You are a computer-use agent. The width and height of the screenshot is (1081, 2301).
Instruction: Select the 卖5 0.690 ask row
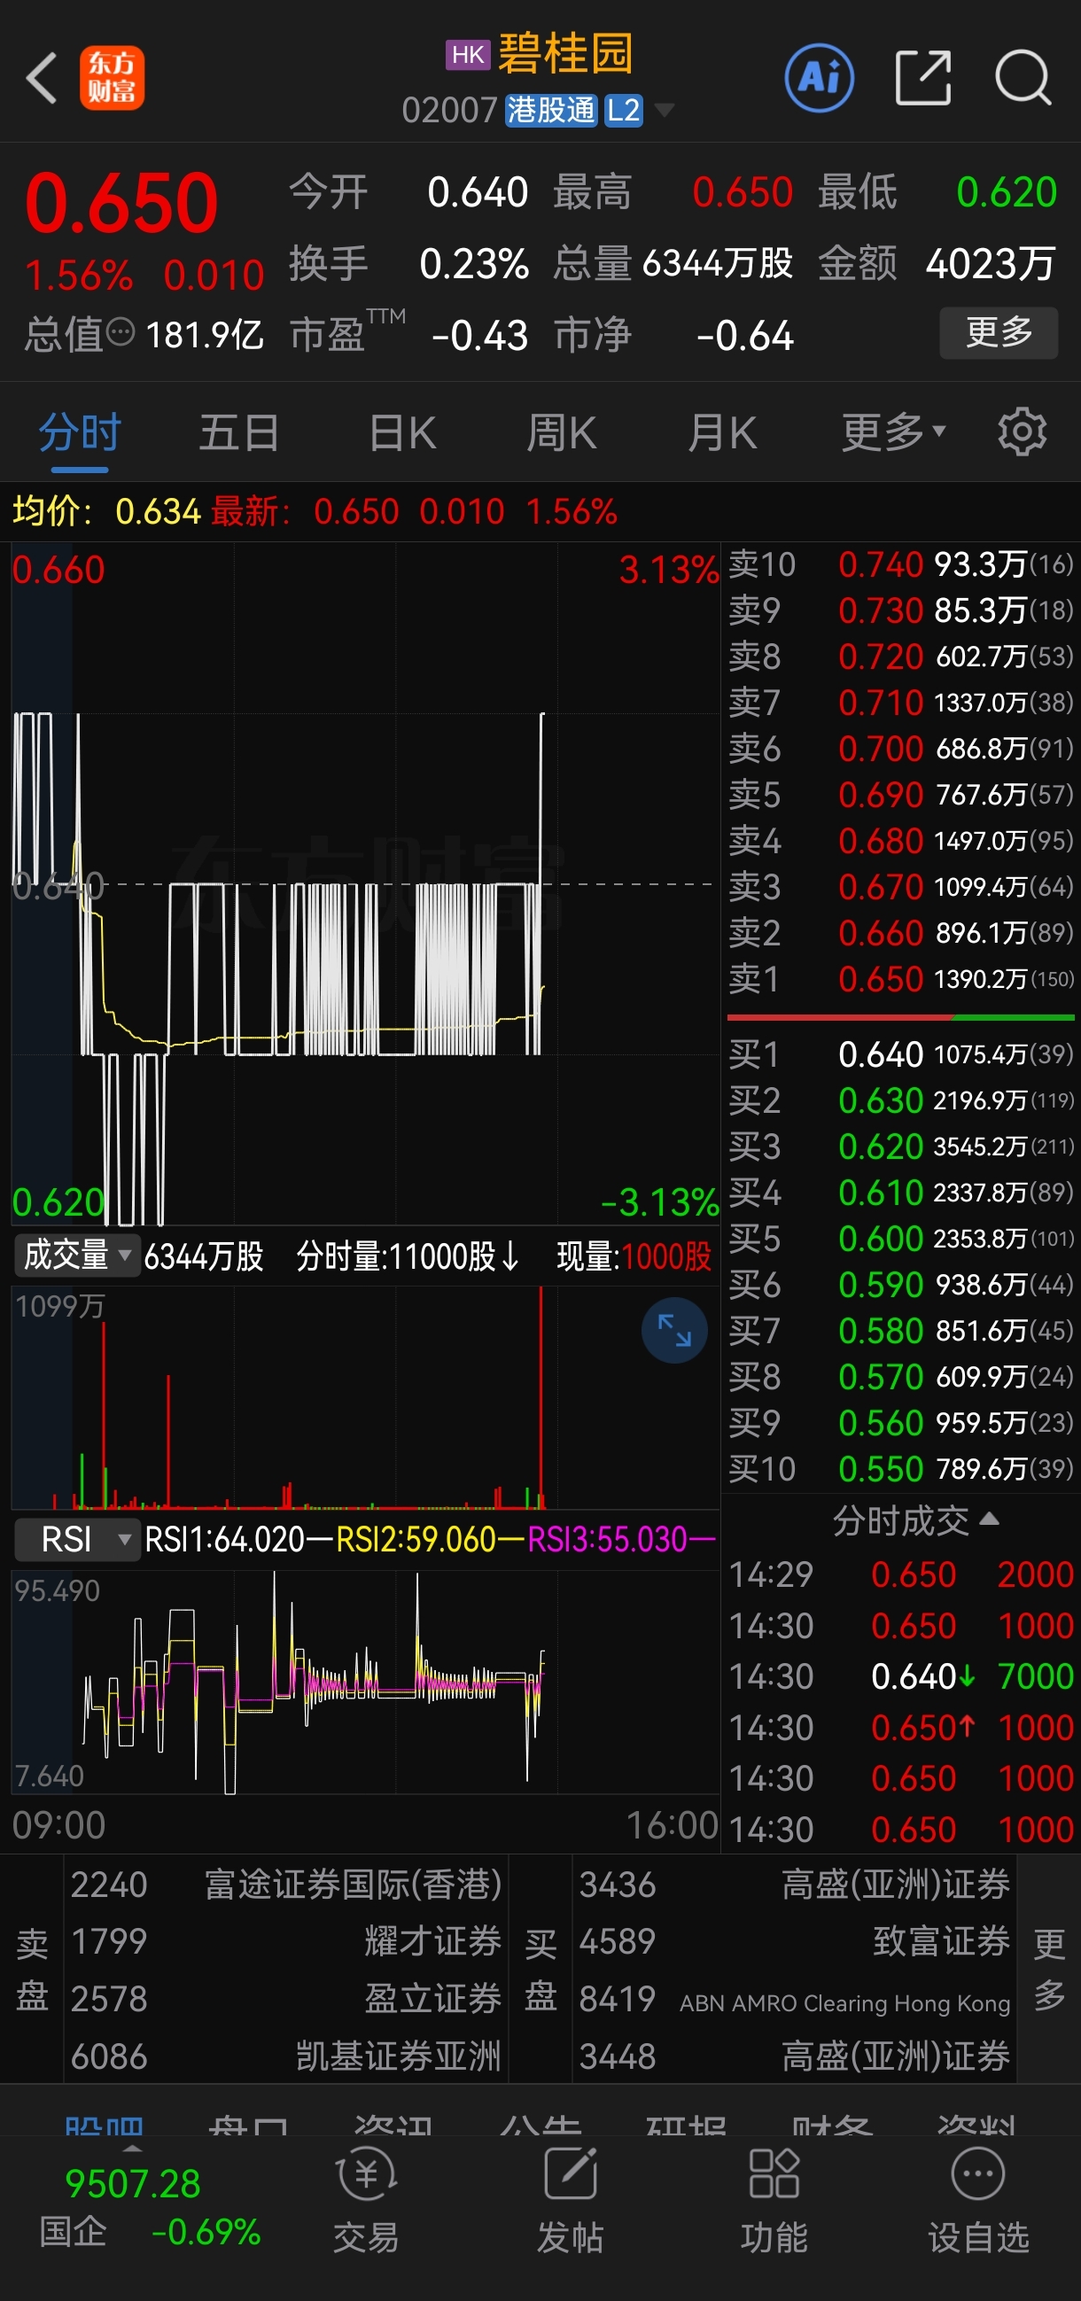(x=900, y=794)
